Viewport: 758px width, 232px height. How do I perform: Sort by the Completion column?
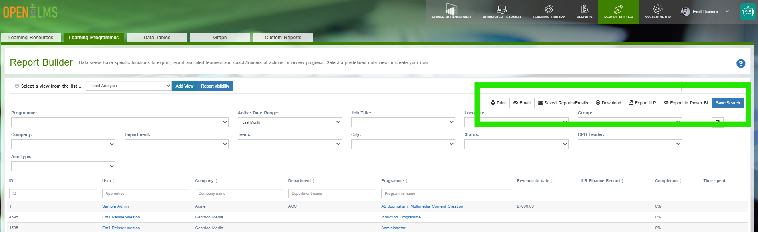[x=668, y=181]
